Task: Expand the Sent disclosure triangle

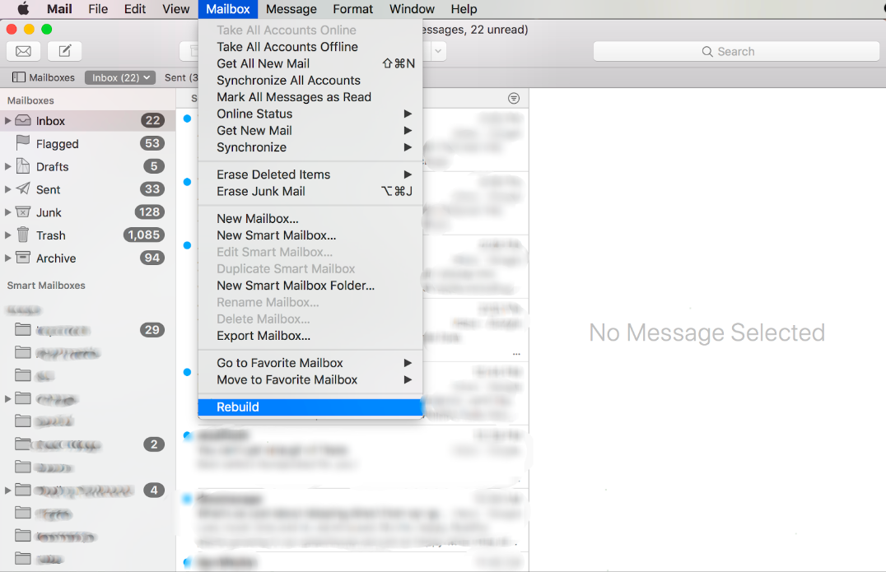Action: pos(7,190)
